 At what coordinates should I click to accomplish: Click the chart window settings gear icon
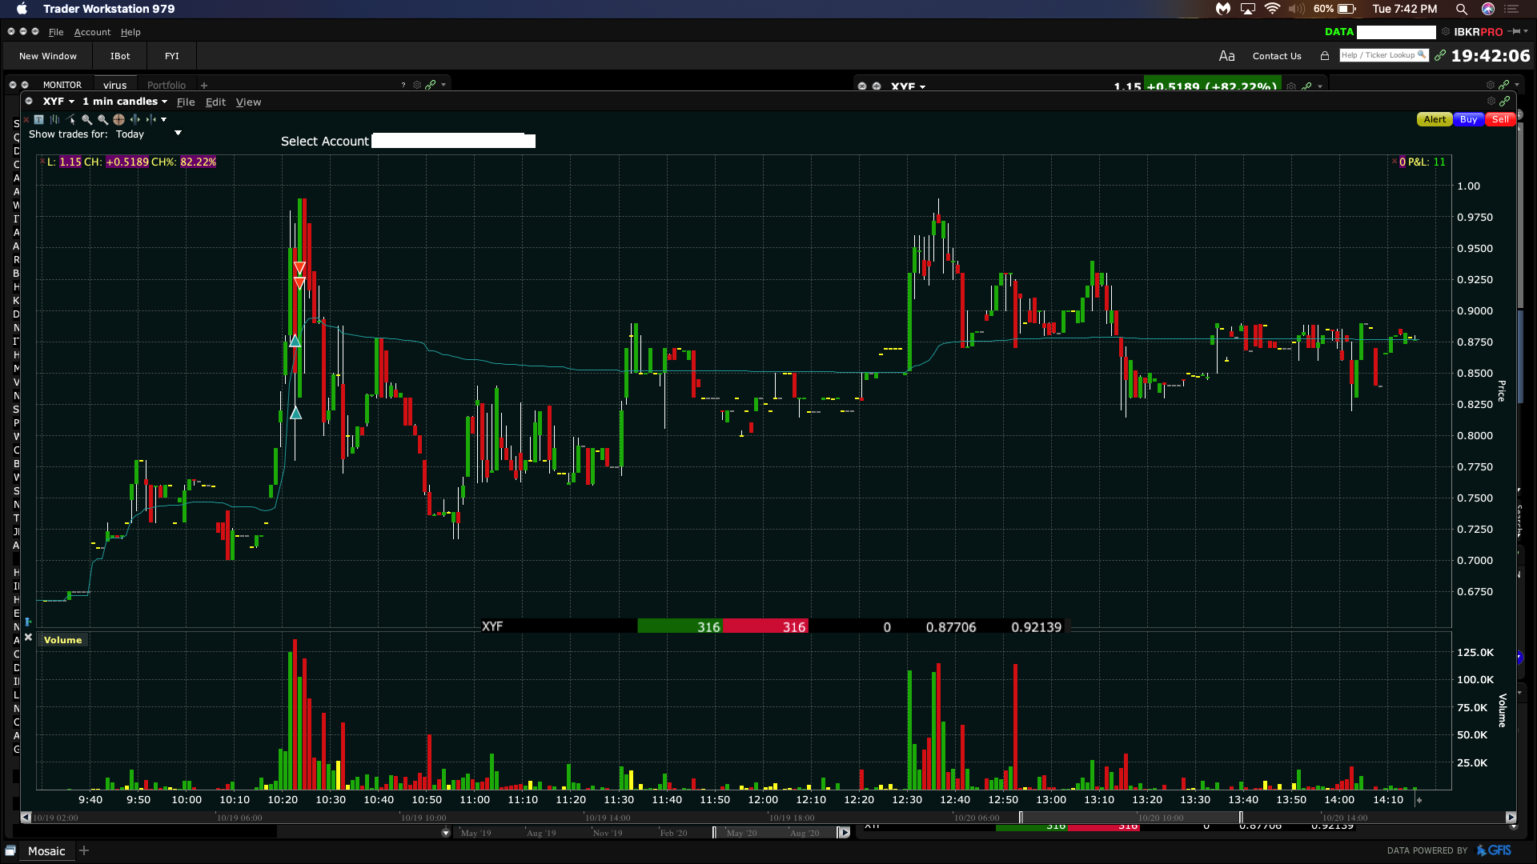tap(1491, 102)
